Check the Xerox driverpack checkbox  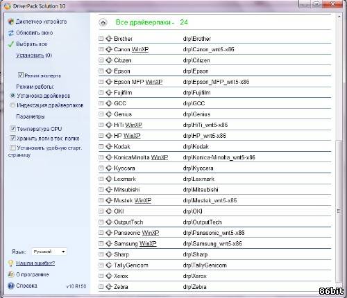(x=101, y=276)
